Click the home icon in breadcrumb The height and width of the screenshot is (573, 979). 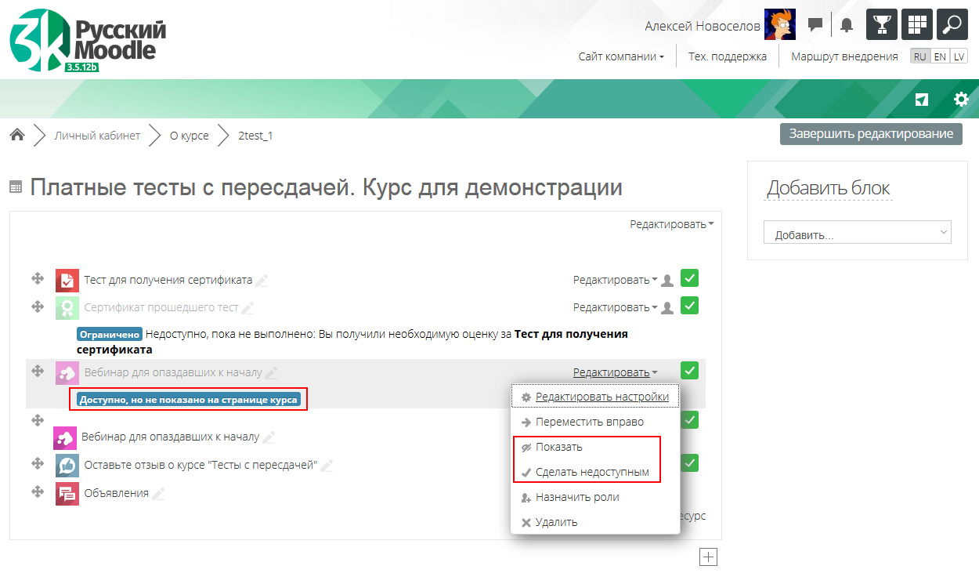pyautogui.click(x=16, y=135)
